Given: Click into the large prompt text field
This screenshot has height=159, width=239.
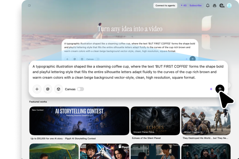Looking at the screenshot, I should click(x=128, y=72).
